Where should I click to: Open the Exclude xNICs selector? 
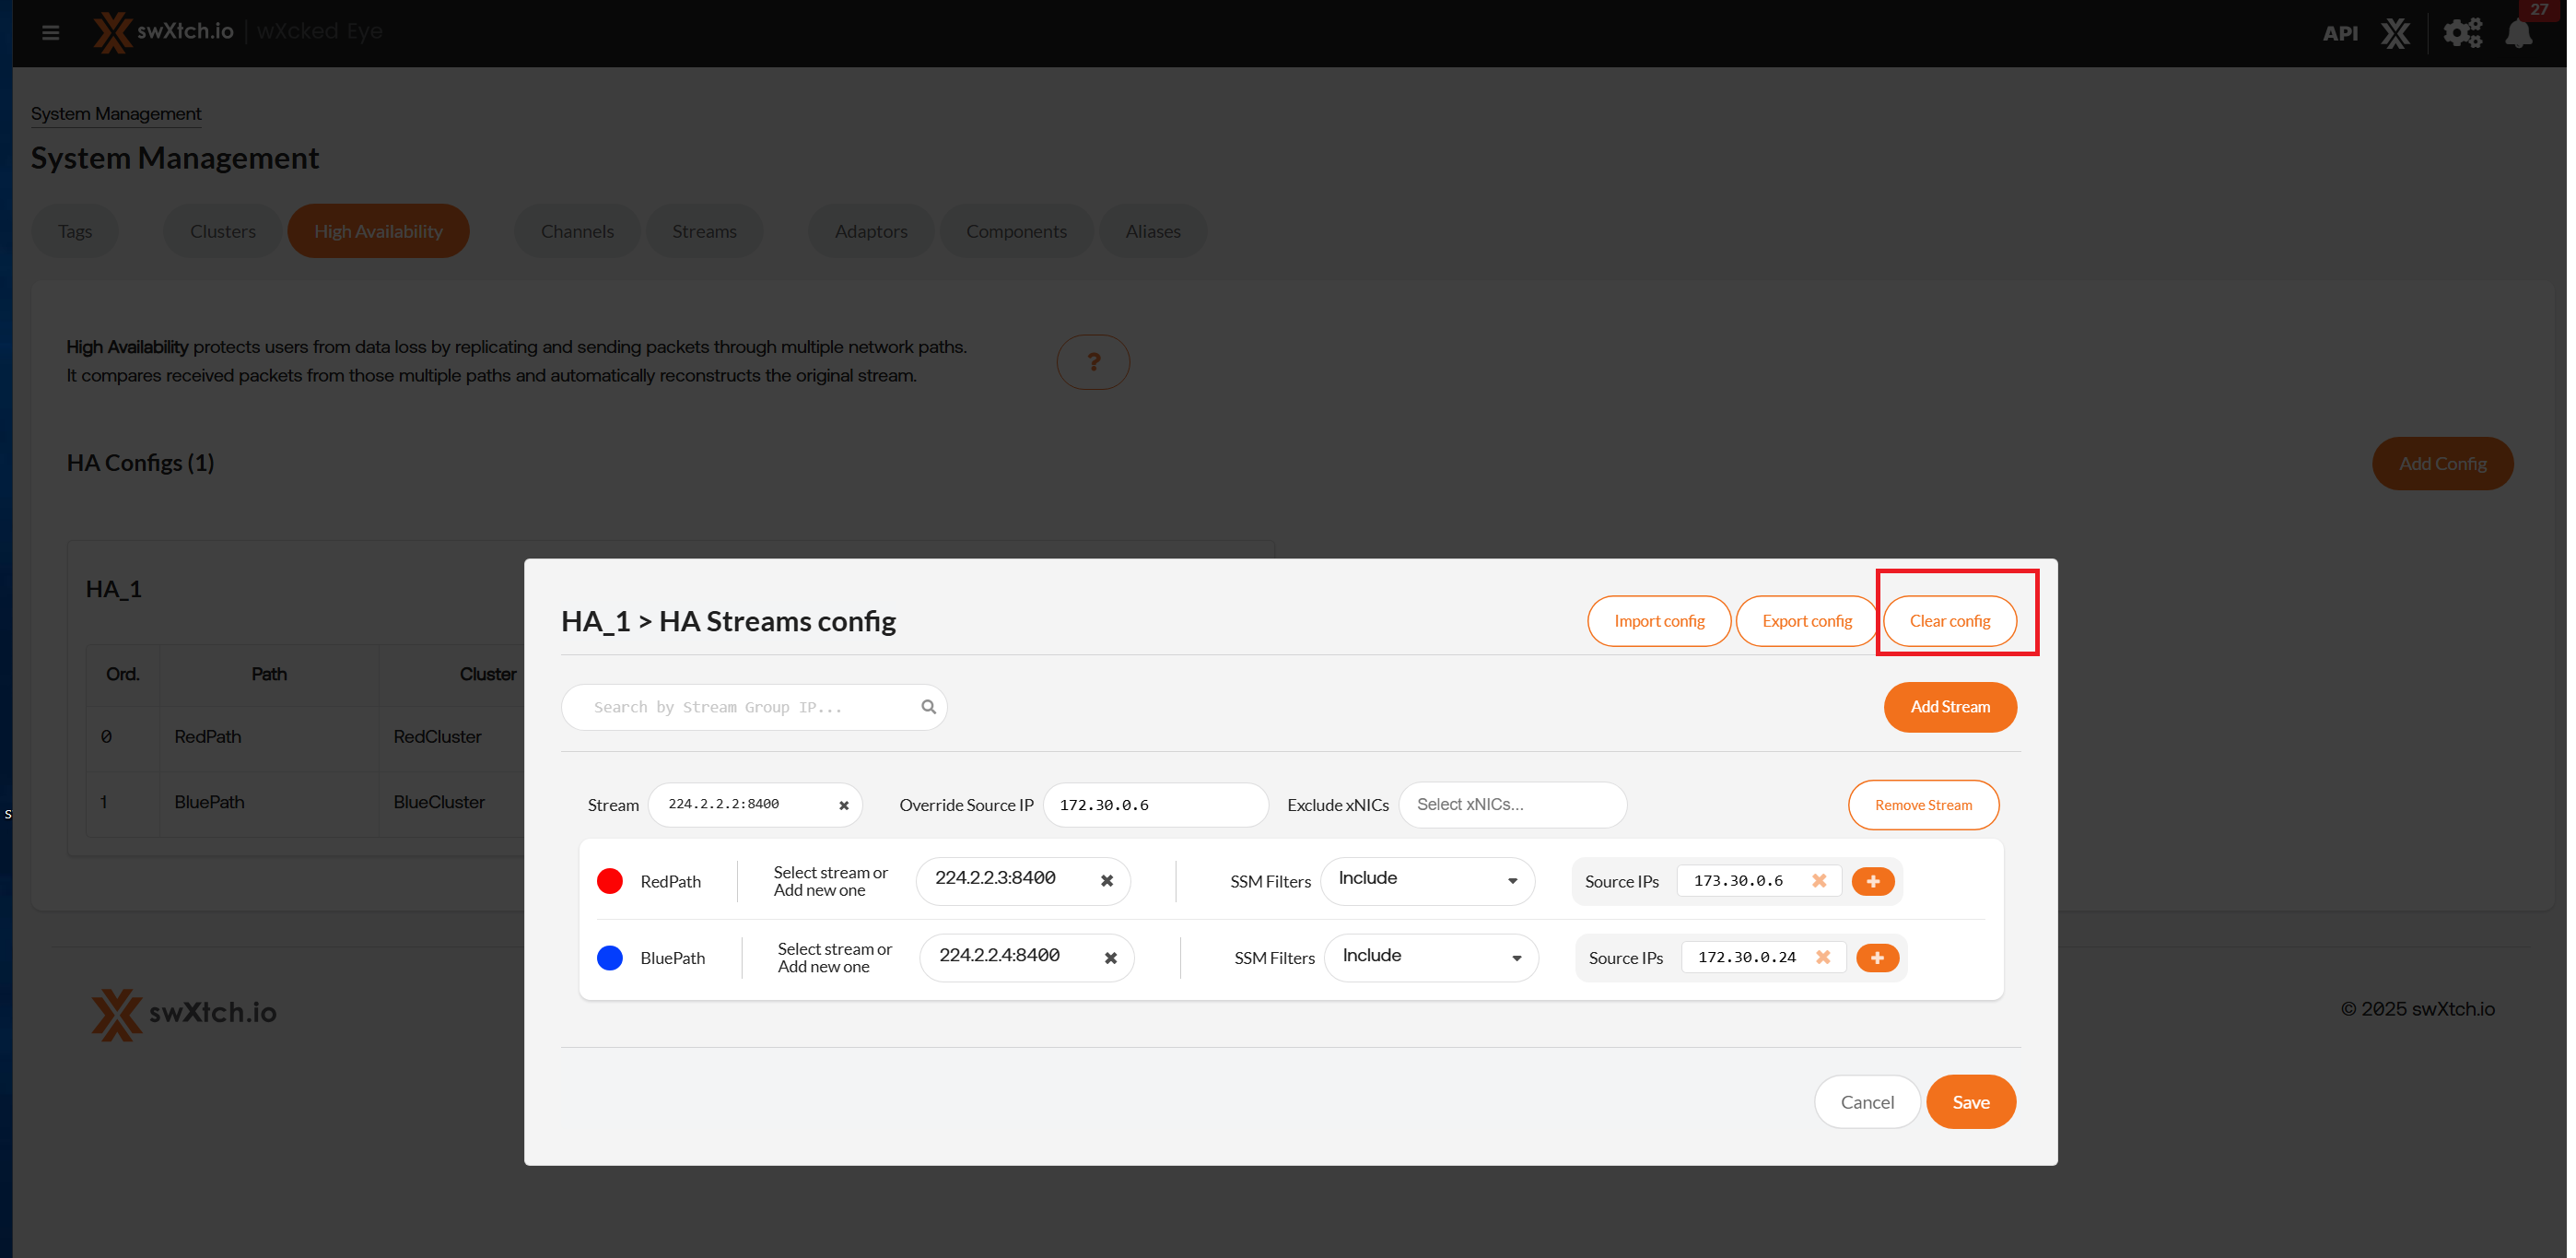1511,805
